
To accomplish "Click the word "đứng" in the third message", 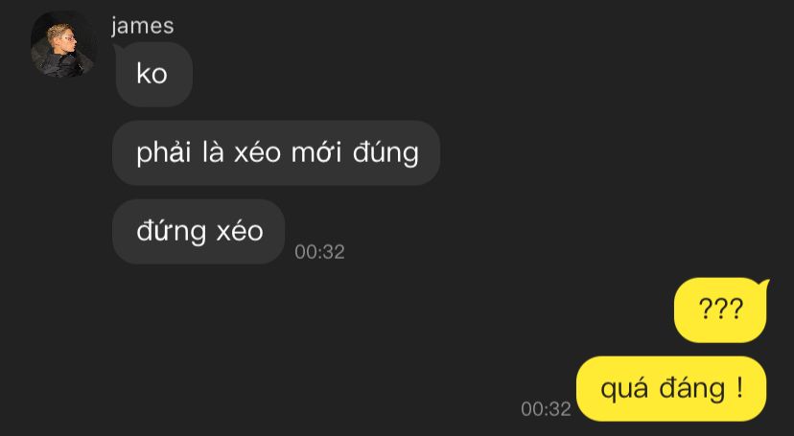I will click(171, 233).
